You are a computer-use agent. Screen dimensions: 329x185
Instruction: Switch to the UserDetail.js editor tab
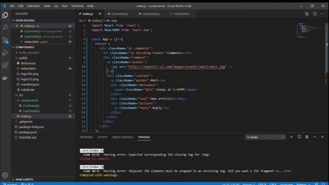151,14
